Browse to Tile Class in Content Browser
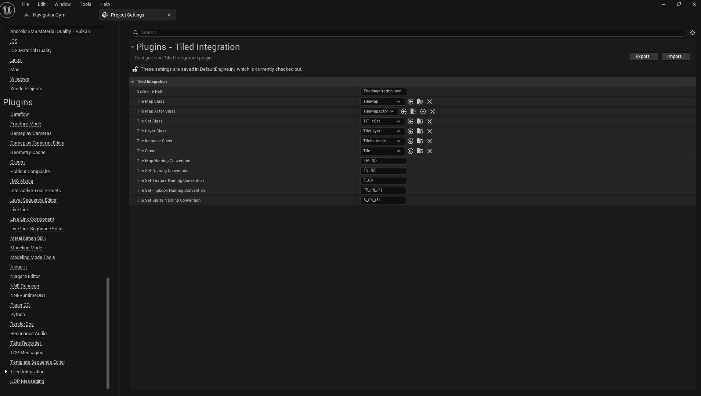Viewport: 701px width, 396px height. click(420, 151)
